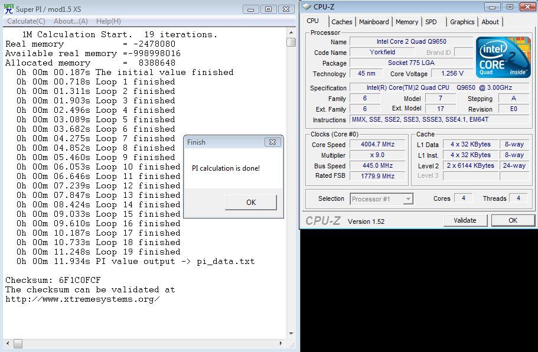Click the Revision value E0
Image resolution: width=538 pixels, height=352 pixels.
click(x=514, y=109)
